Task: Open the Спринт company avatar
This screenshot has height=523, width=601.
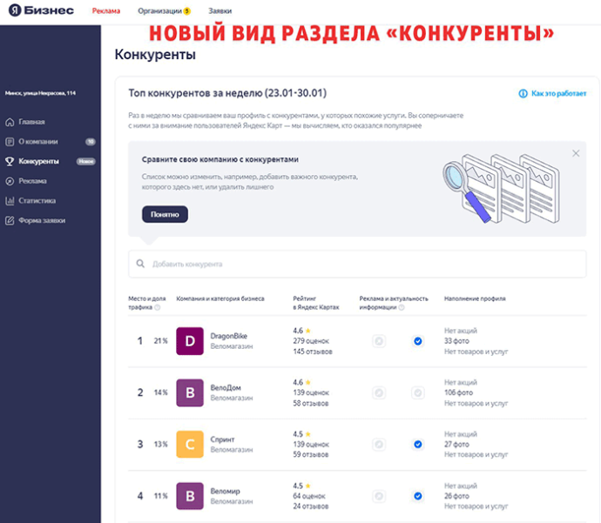Action: [190, 444]
